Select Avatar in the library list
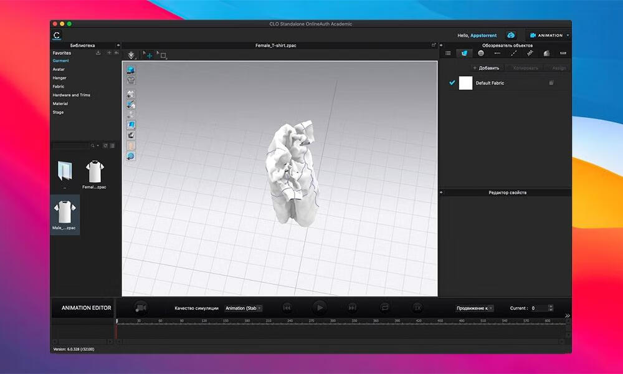623x374 pixels. click(x=58, y=69)
